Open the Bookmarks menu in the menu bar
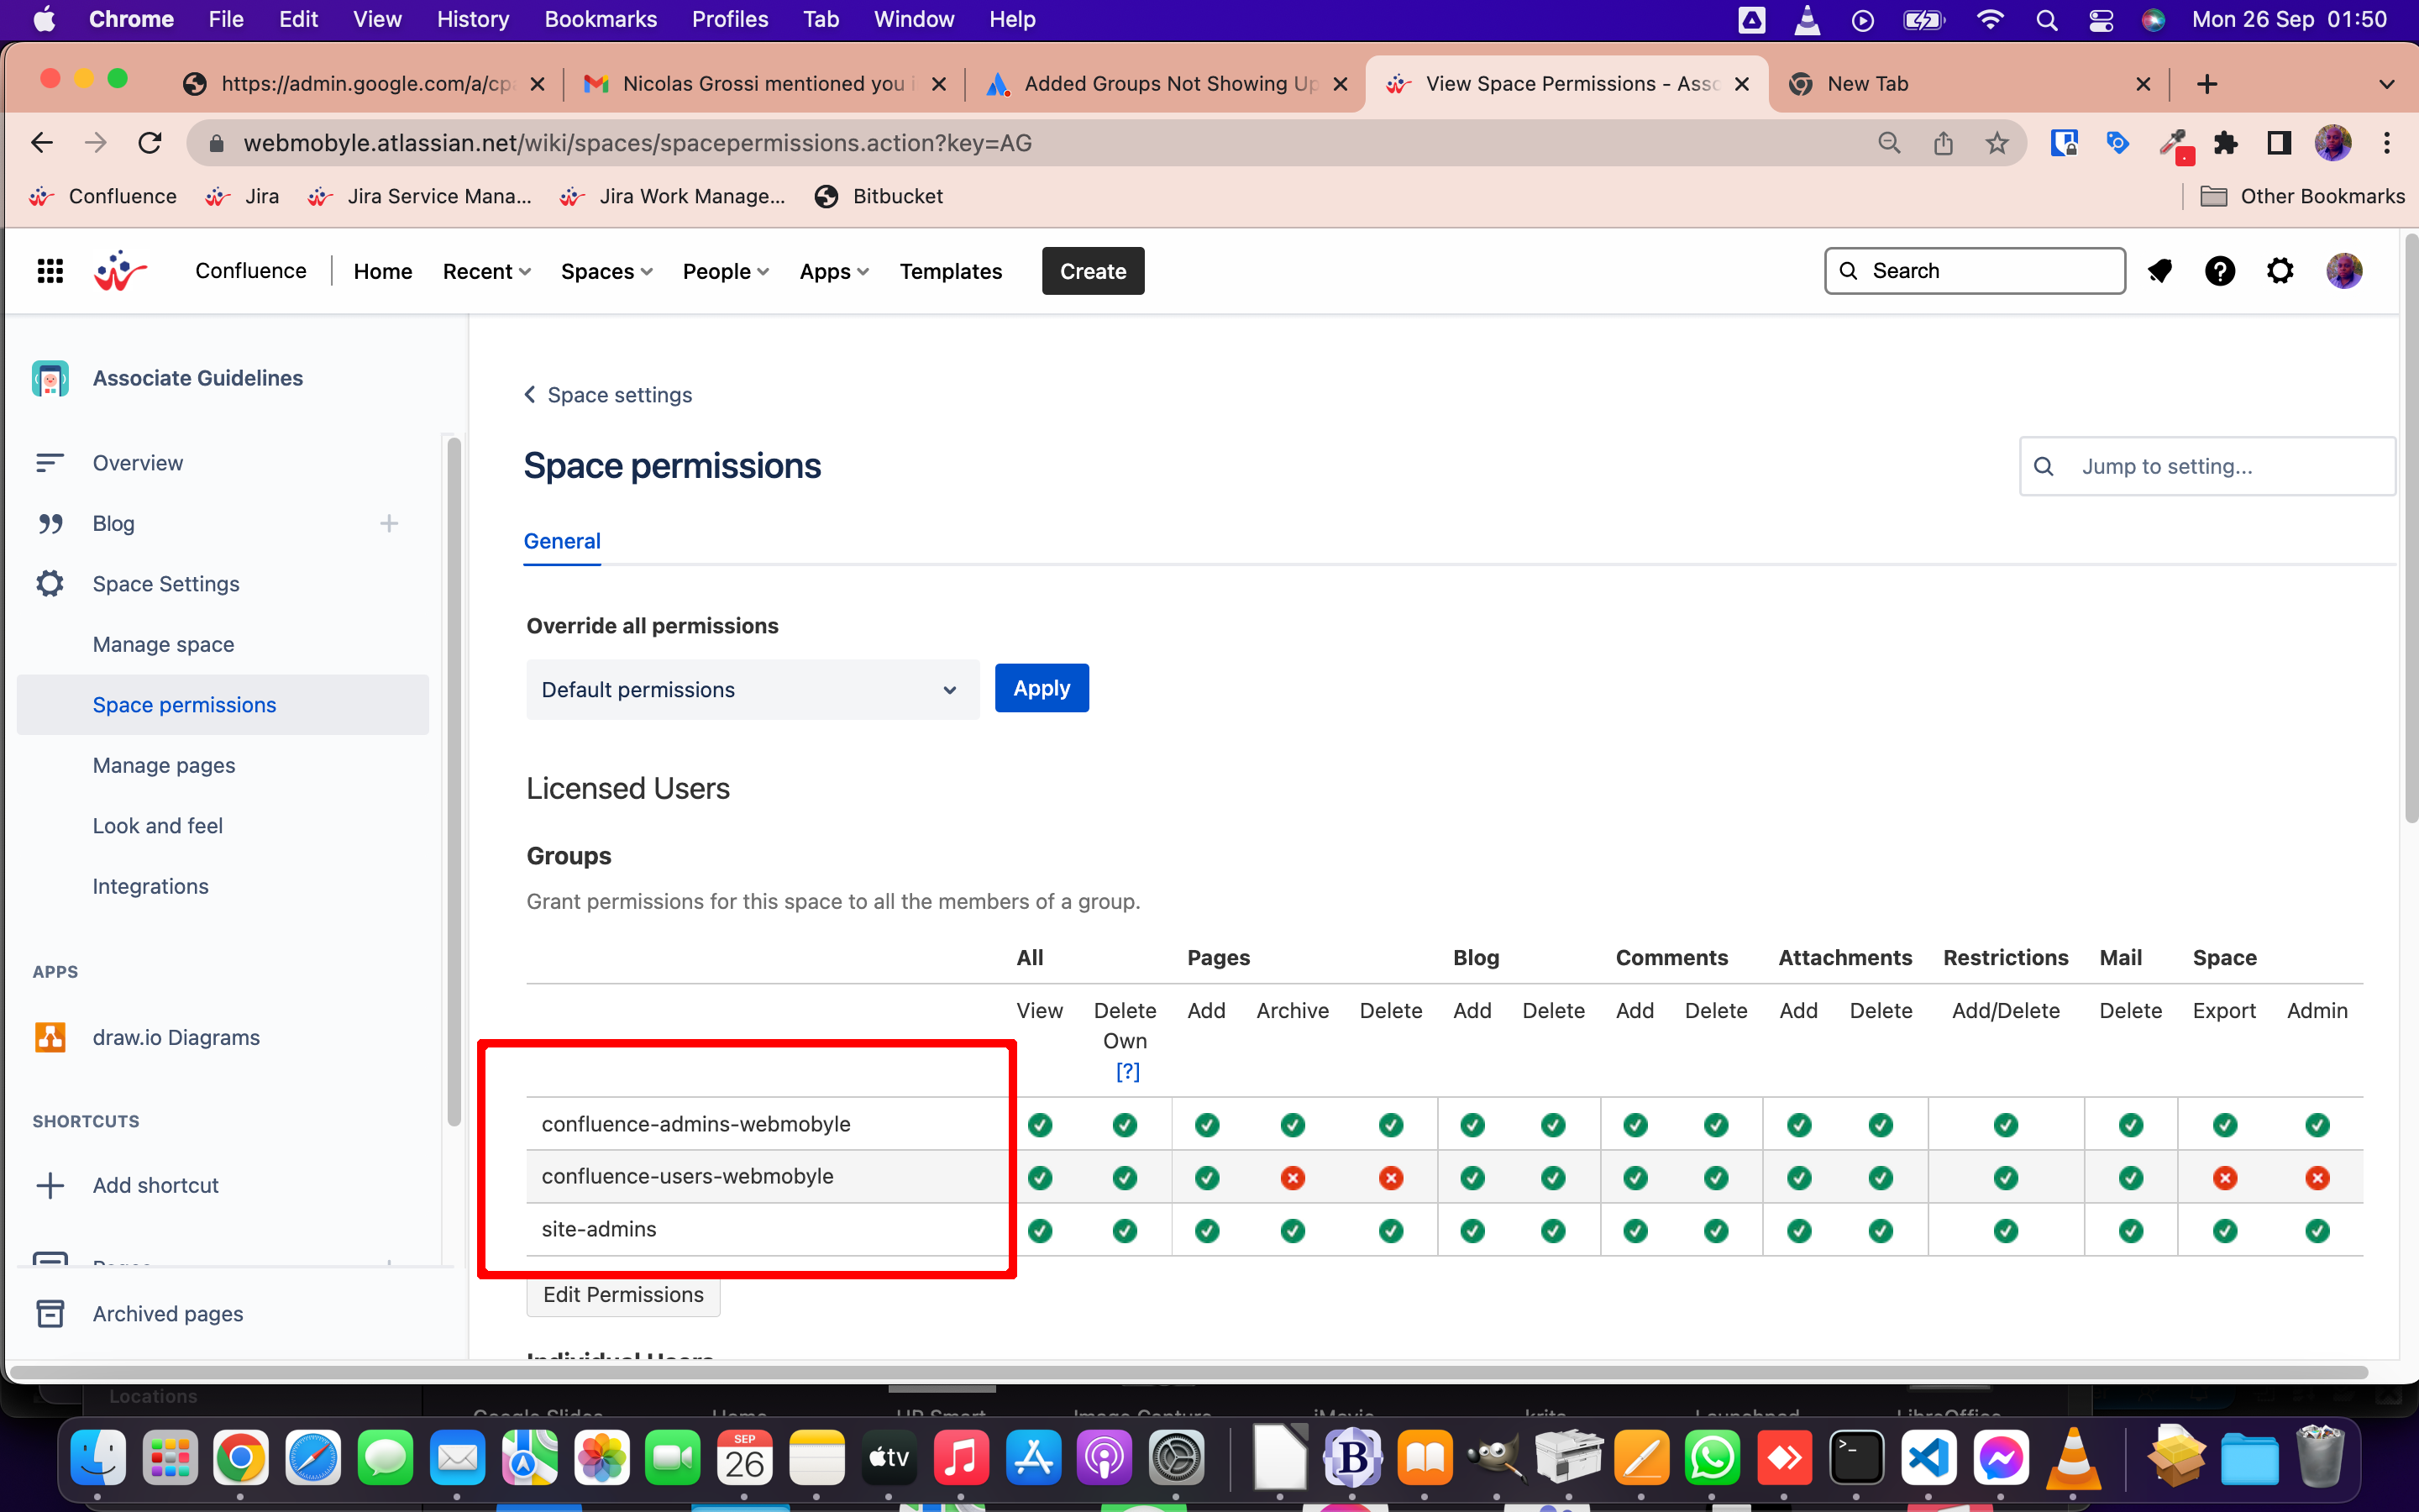The height and width of the screenshot is (1512, 2419). (x=601, y=19)
